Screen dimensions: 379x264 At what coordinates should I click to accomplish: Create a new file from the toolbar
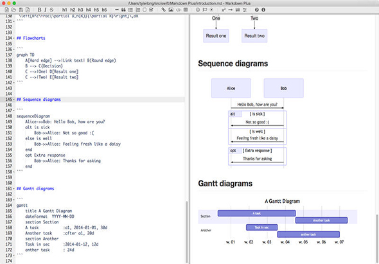pyautogui.click(x=6, y=10)
